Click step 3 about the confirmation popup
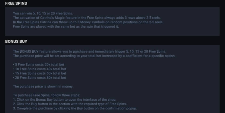 pos(75,108)
